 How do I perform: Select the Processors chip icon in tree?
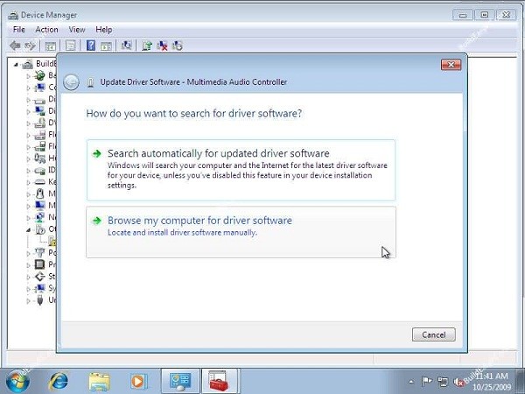[40, 264]
